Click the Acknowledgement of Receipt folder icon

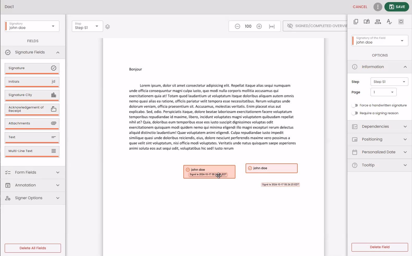tap(54, 109)
